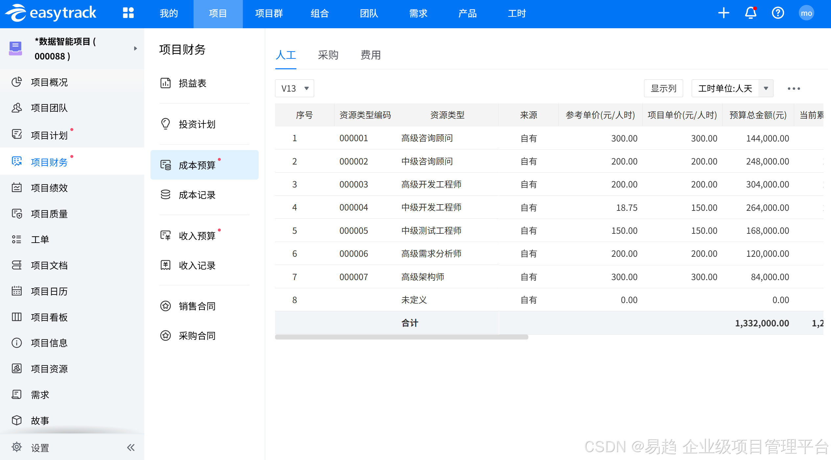Collapse the left sidebar with double chevron
This screenshot has height=460, width=831.
[x=131, y=448]
